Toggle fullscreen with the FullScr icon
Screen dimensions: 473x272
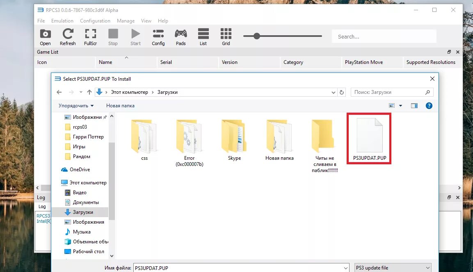(x=91, y=37)
